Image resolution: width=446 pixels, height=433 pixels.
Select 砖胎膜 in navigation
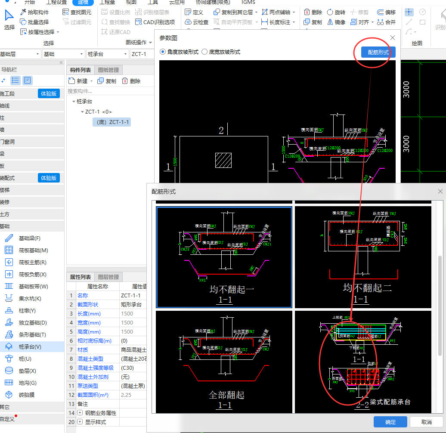pos(26,395)
